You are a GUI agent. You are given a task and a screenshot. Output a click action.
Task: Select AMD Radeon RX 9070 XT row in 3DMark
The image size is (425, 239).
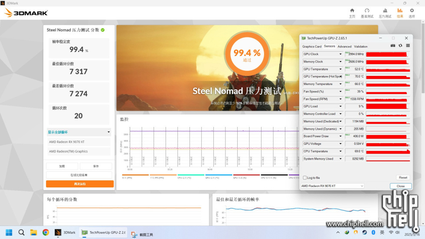click(79, 142)
